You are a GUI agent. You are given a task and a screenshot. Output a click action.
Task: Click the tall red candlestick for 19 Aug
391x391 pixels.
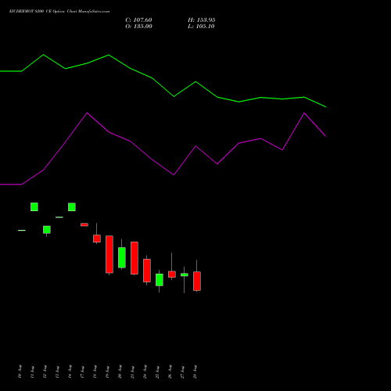[109, 254]
